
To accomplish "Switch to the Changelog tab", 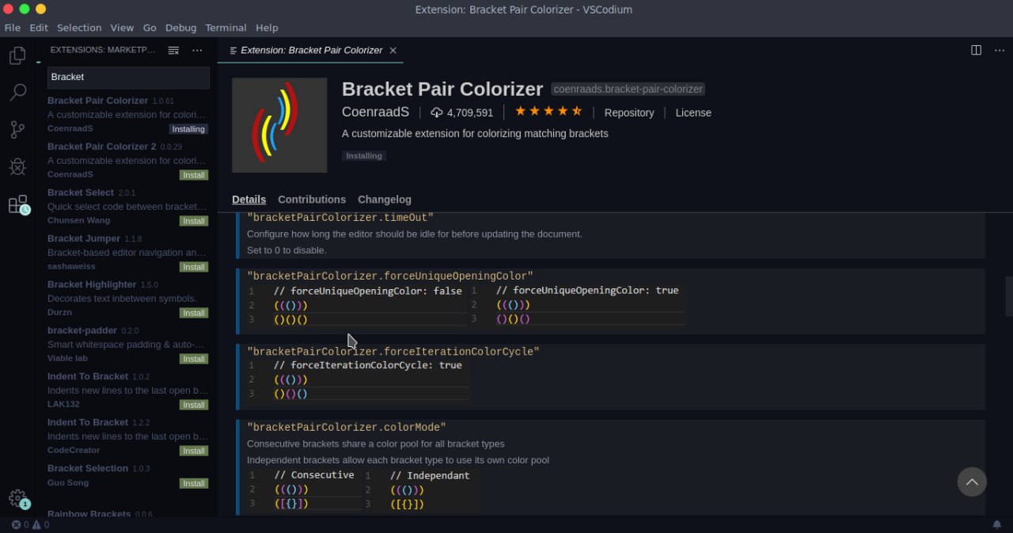I will [385, 200].
